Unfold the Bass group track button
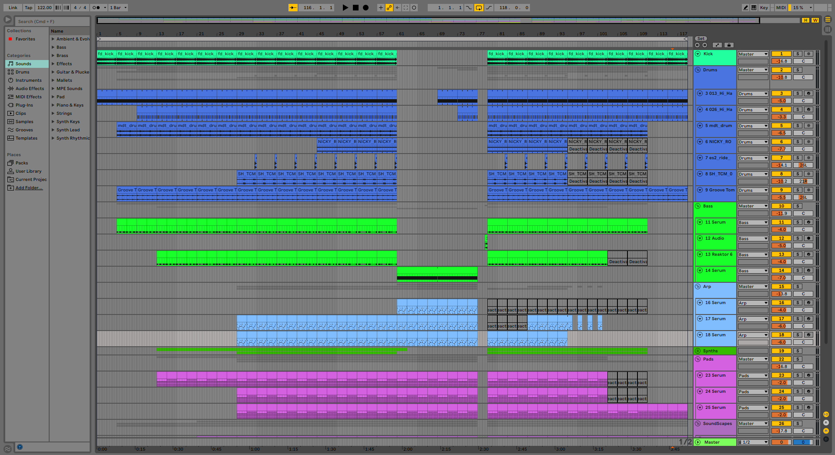This screenshot has height=455, width=835. pos(698,206)
